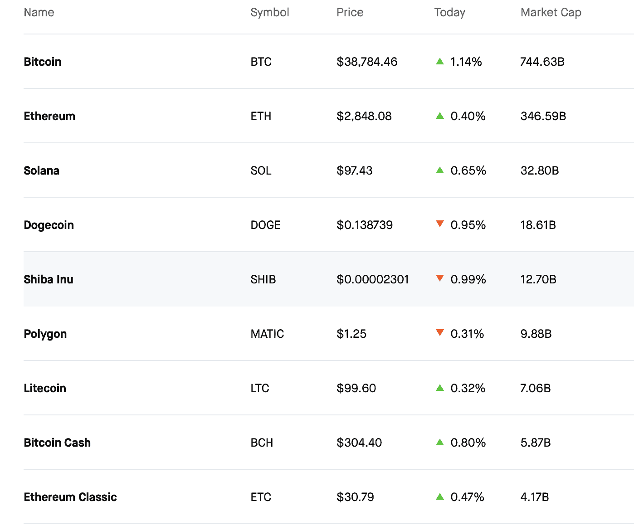Select the $2,848.08 price
634x526 pixels.
tap(364, 116)
